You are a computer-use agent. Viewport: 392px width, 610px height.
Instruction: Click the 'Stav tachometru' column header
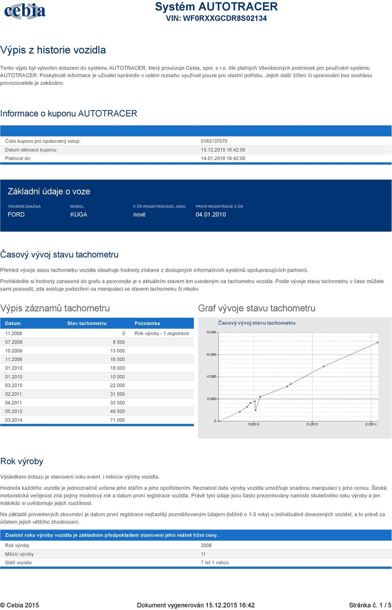point(87,323)
